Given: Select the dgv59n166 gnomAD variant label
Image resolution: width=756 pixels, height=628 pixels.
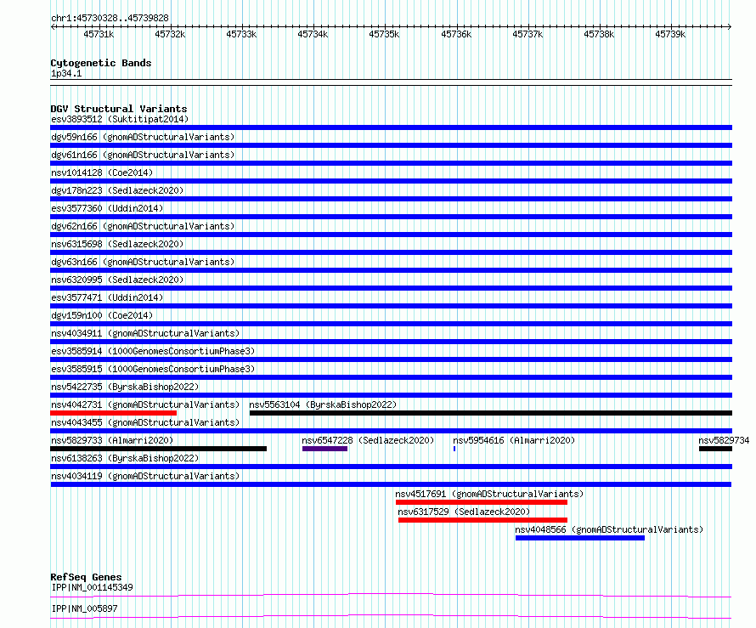Looking at the screenshot, I should 143,137.
